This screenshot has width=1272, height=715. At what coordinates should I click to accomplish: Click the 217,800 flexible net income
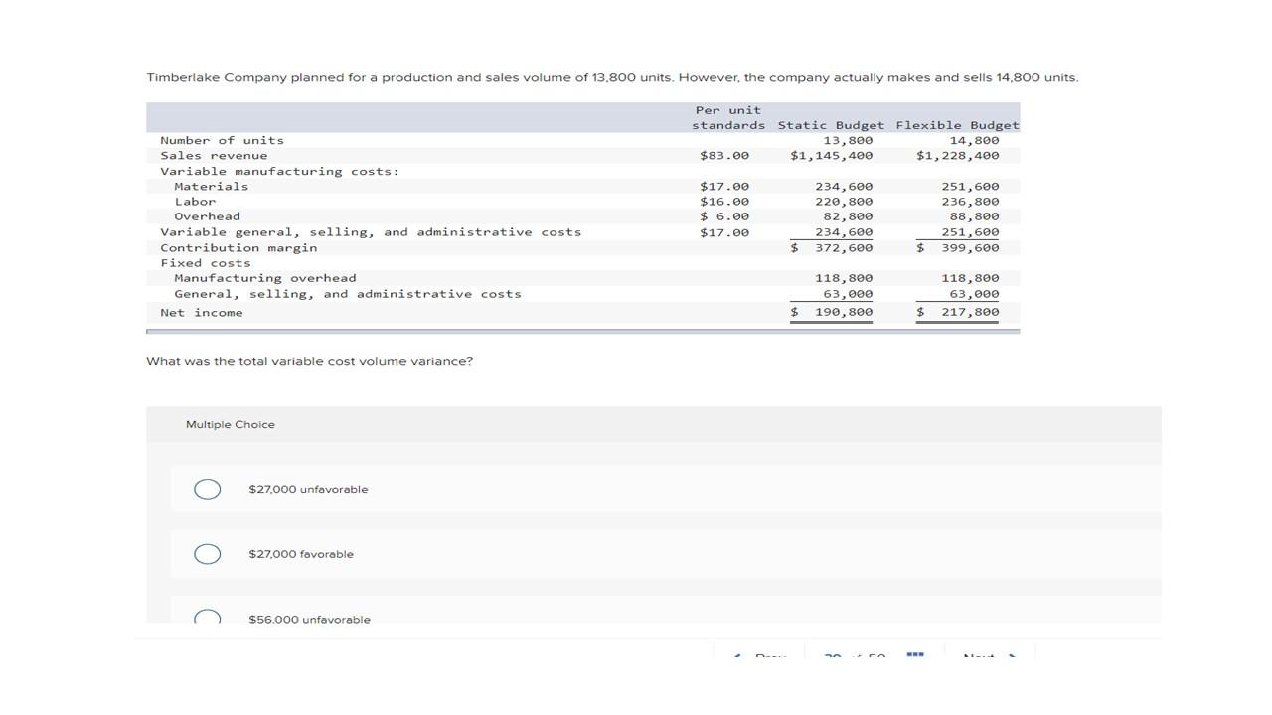[x=958, y=312]
